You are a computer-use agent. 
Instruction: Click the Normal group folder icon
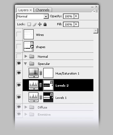(x=32, y=56)
